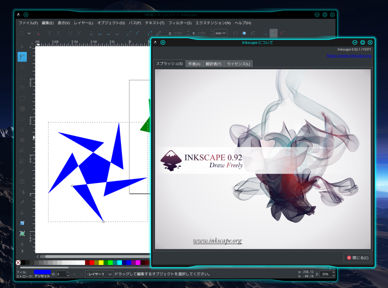Select the Mesh gradient tool

coord(22,233)
